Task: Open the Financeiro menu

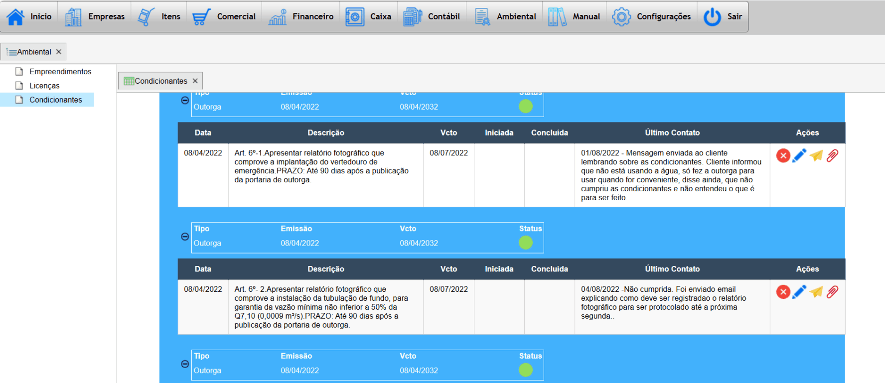Action: click(301, 16)
